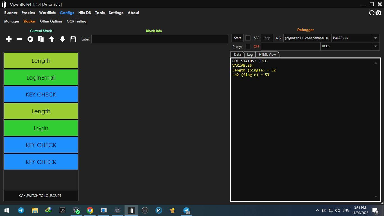This screenshot has width=384, height=216.
Task: Open the HTML View tab
Action: [267, 55]
